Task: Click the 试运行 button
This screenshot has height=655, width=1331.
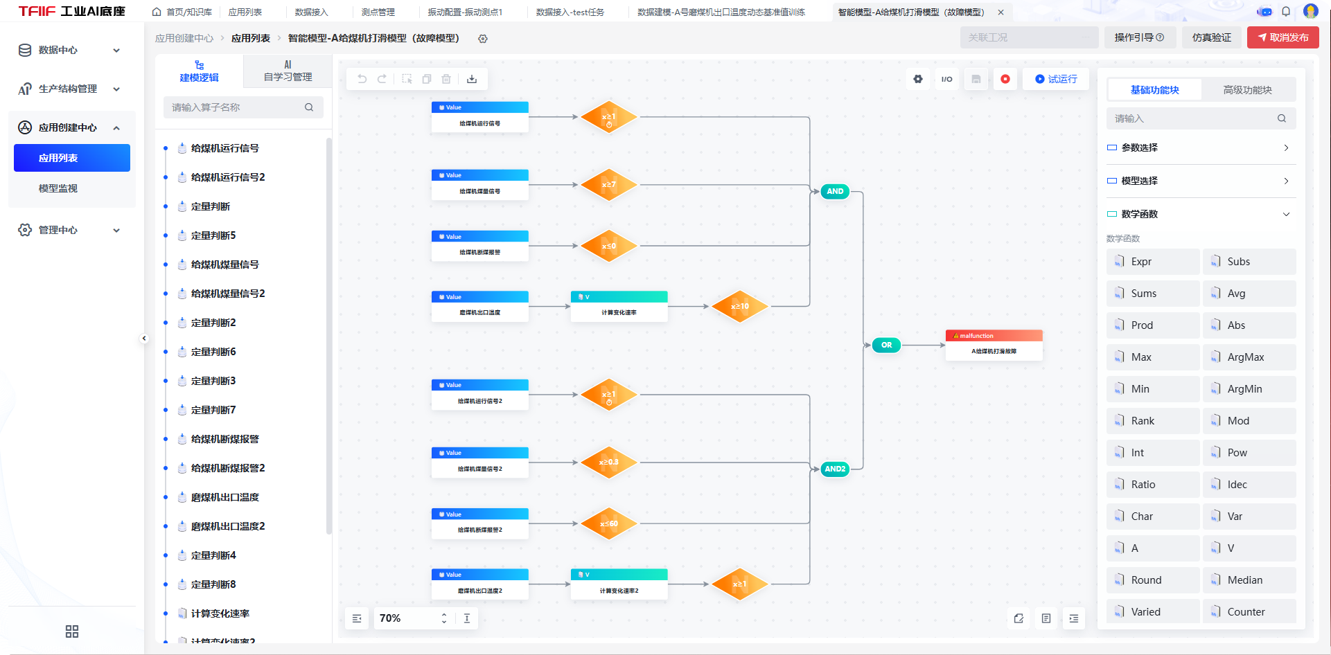Action: point(1056,79)
